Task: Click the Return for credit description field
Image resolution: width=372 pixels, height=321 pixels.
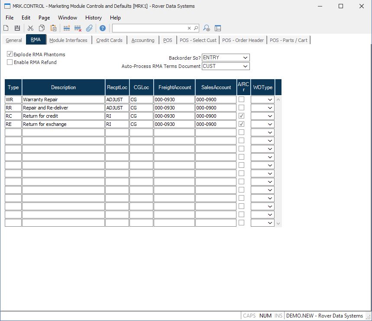Action: point(63,116)
